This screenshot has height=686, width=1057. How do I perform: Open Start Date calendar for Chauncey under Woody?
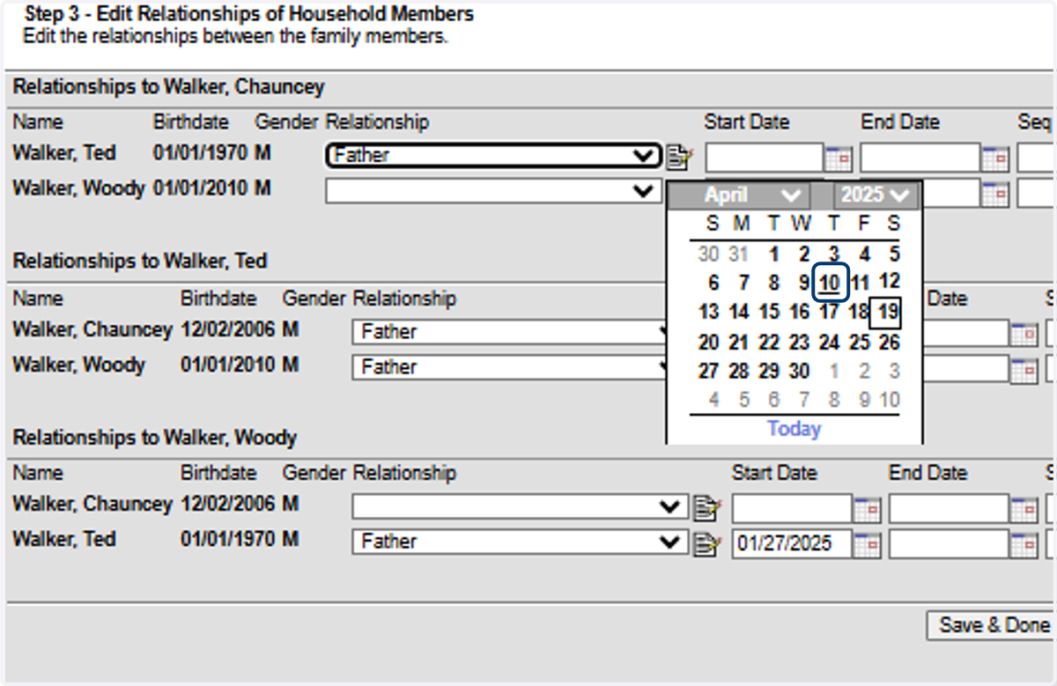[x=867, y=509]
